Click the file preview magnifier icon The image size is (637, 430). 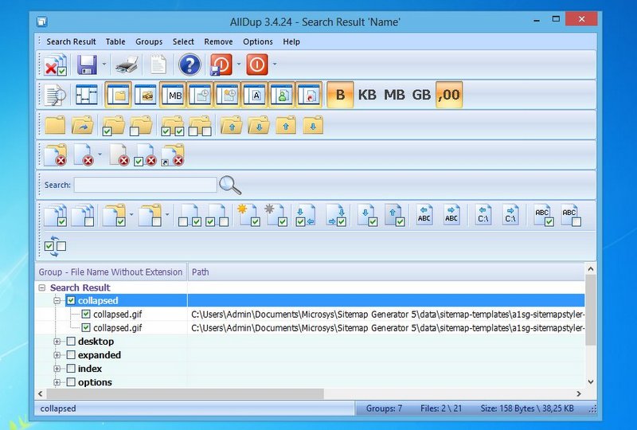(55, 95)
